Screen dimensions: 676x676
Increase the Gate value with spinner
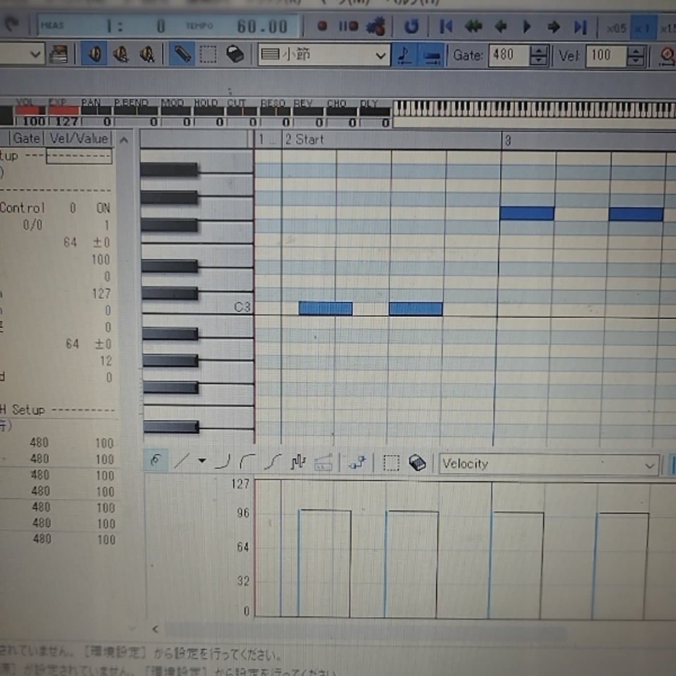[538, 51]
